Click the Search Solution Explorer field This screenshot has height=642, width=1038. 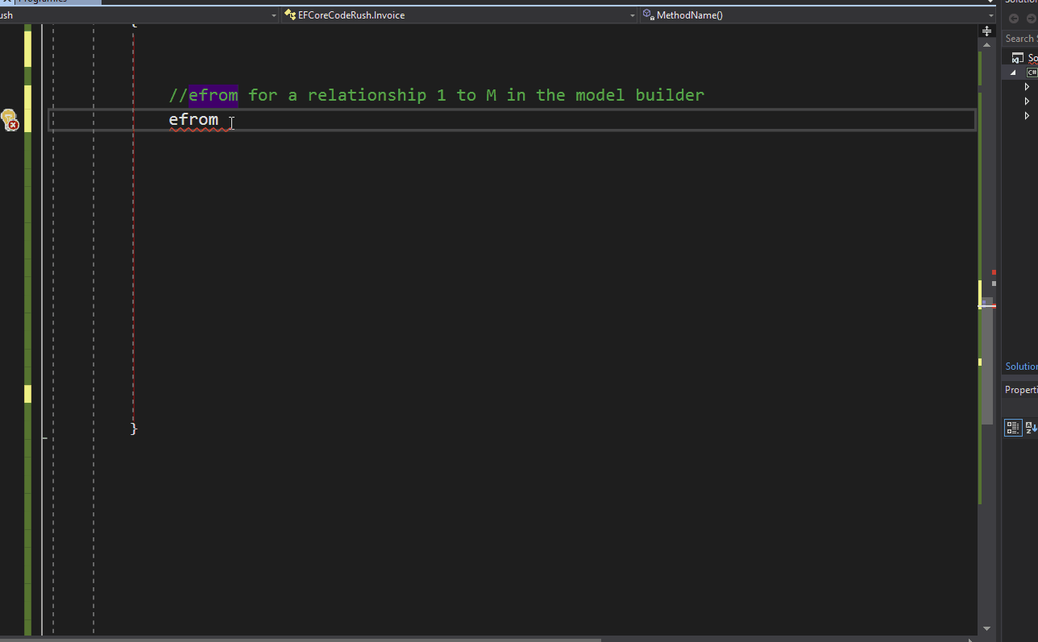pyautogui.click(x=1020, y=39)
